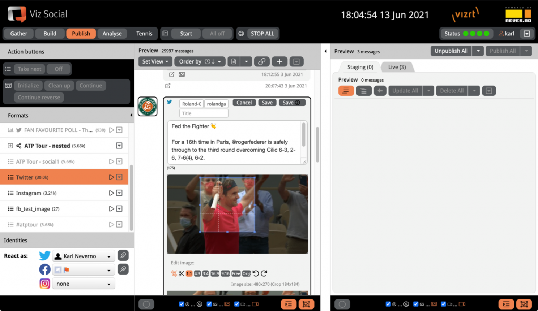Select the crop tool under Edit image

174,273
